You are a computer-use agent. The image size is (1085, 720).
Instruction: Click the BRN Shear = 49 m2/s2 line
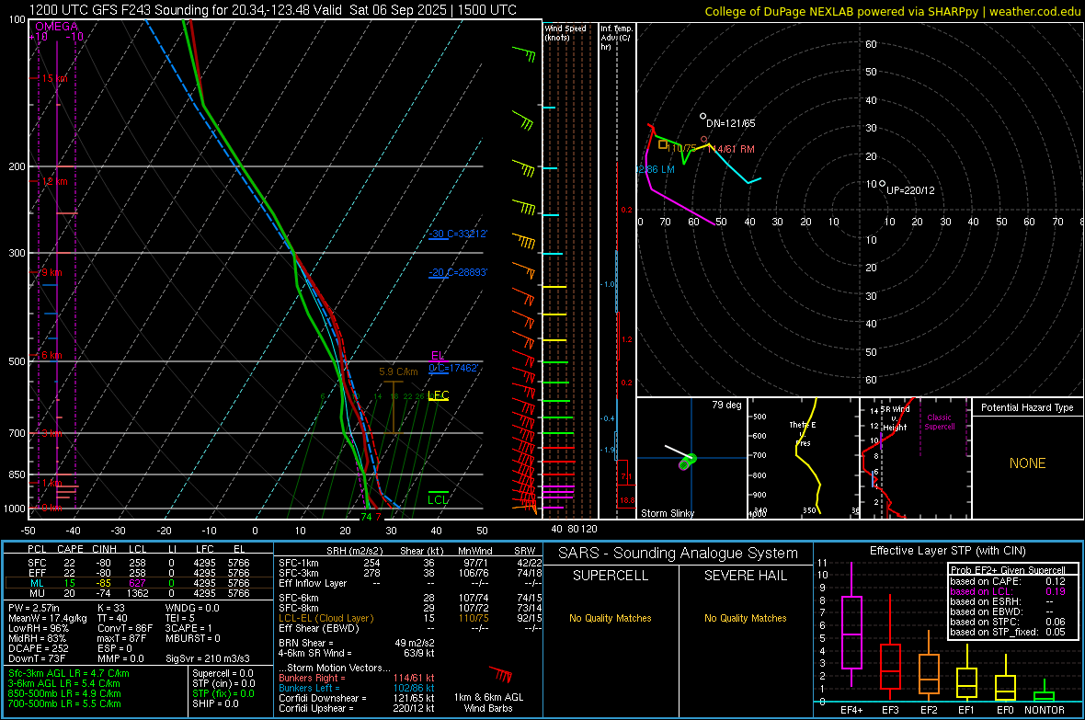pos(357,643)
